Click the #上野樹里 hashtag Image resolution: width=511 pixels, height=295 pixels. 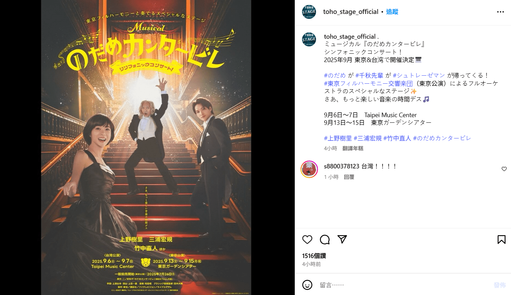pyautogui.click(x=338, y=138)
